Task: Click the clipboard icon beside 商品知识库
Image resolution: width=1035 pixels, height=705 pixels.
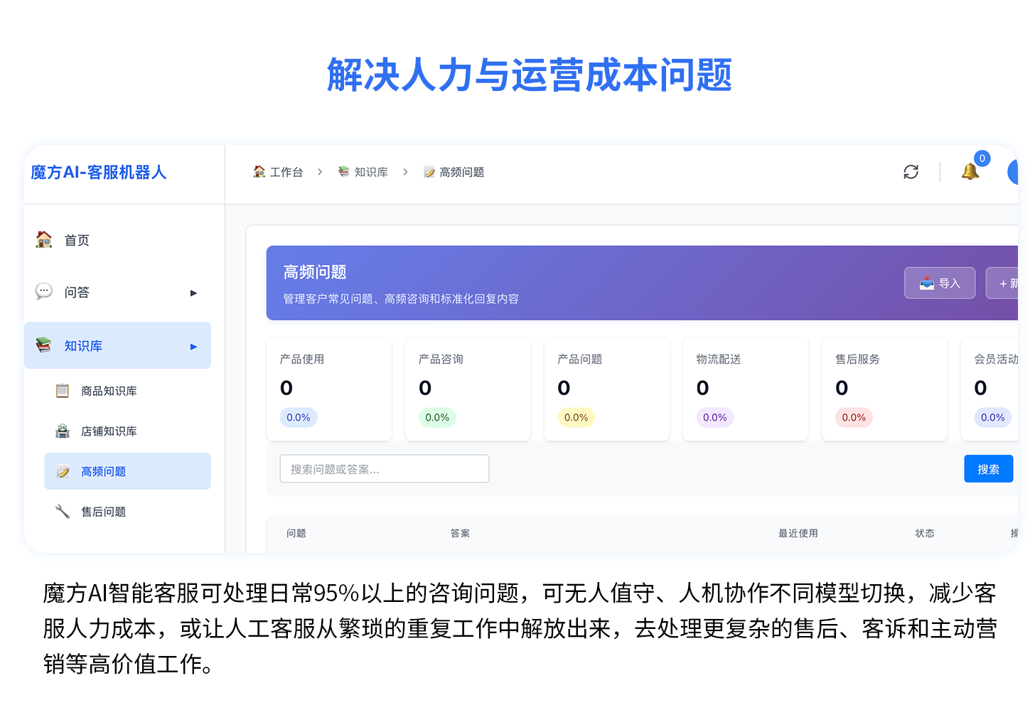Action: [x=63, y=391]
